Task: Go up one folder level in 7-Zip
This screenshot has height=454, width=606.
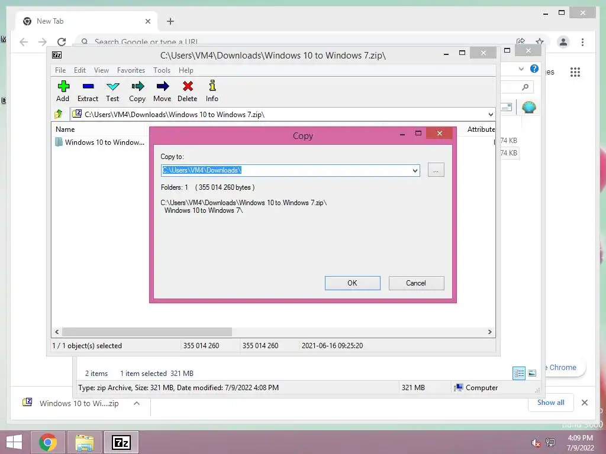Action: pos(59,114)
